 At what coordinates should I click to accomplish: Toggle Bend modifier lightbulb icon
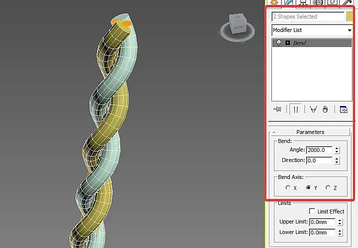(x=279, y=43)
